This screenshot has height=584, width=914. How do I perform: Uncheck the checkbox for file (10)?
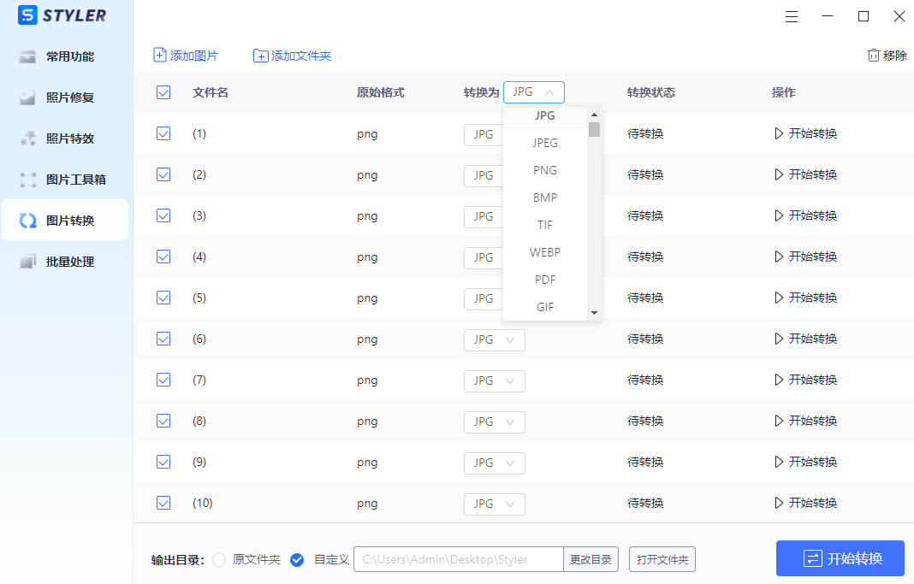pos(163,503)
